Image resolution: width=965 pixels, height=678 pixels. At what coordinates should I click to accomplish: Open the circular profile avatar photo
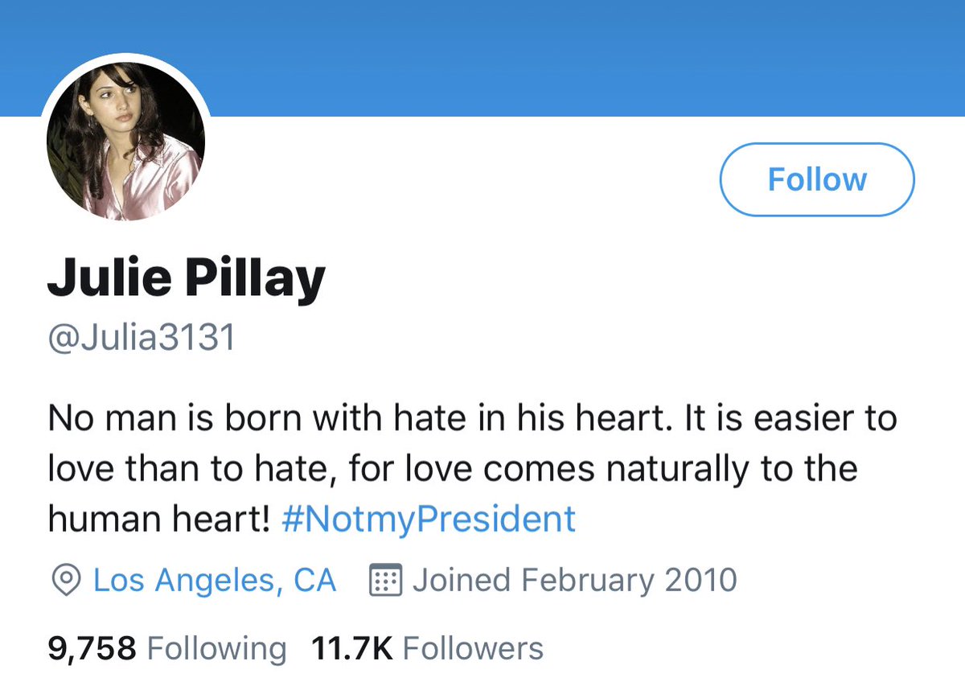125,142
